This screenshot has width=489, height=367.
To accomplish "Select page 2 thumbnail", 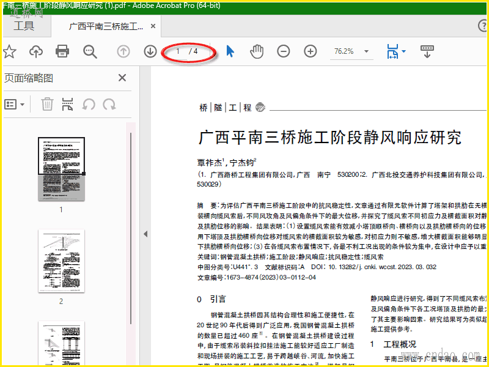I will pyautogui.click(x=62, y=261).
